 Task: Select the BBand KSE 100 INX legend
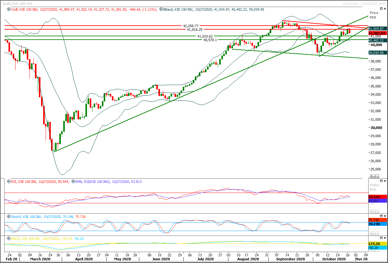pos(214,9)
